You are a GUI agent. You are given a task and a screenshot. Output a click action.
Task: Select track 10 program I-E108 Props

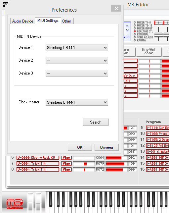(157, 134)
